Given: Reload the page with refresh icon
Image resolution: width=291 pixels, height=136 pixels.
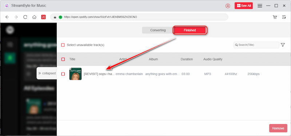Looking at the screenshot, I should [25, 17].
